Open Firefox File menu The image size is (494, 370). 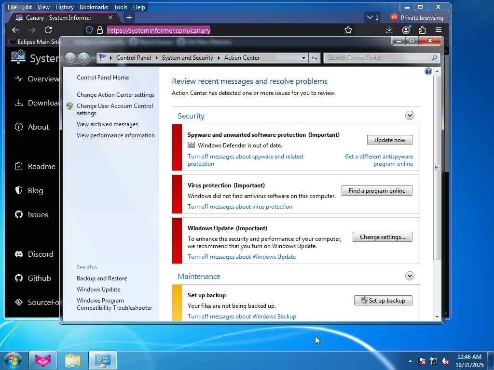(12, 7)
